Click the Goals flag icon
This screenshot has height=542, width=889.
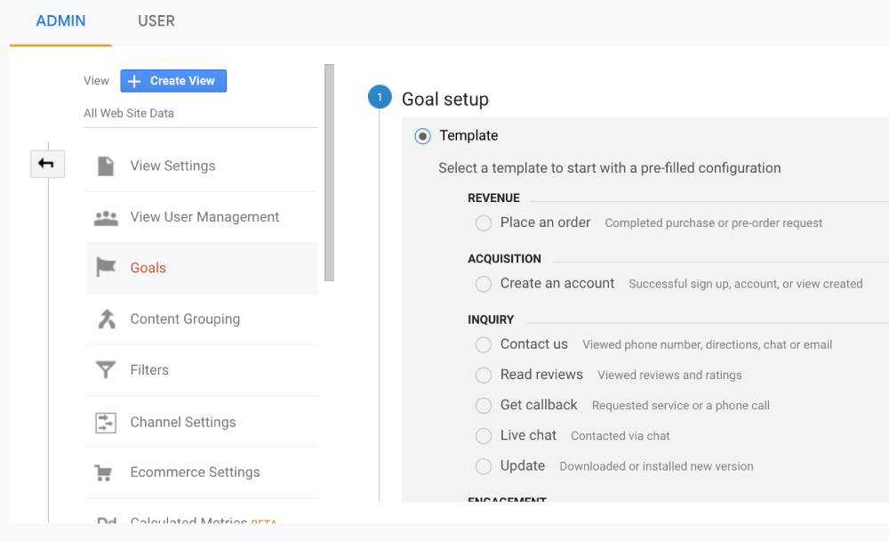click(x=106, y=267)
